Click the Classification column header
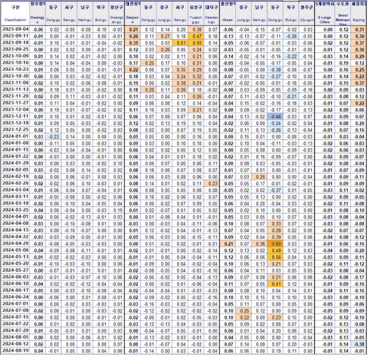Screen dimensions: 368x355 click(x=15, y=13)
